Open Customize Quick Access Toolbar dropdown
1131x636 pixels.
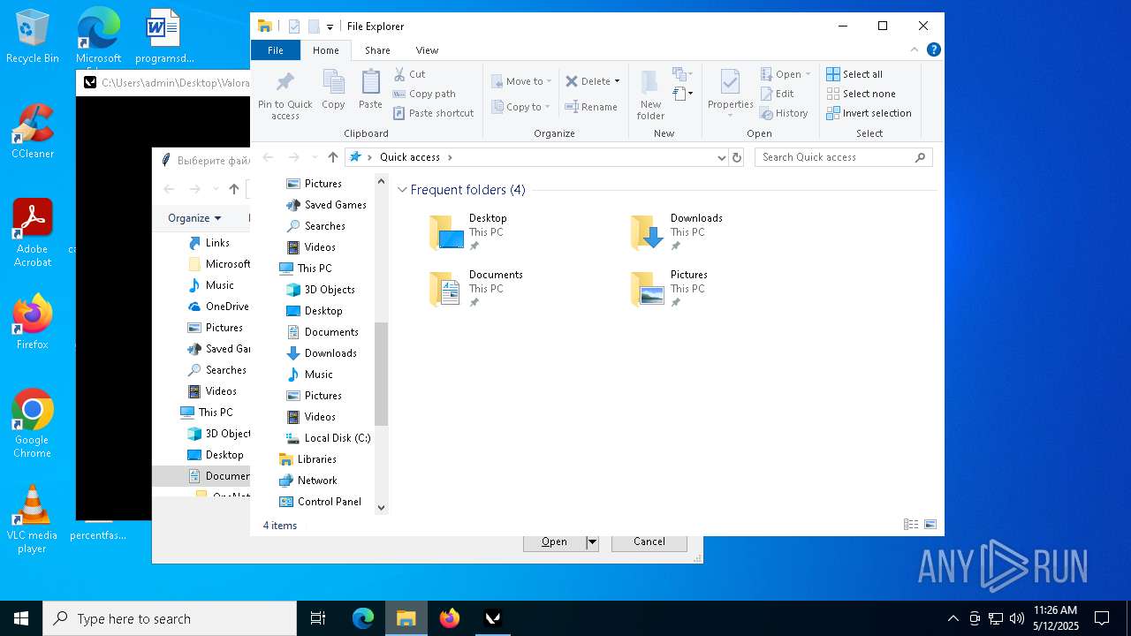(x=330, y=26)
